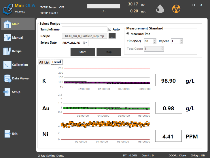Click the TCPIP Client label
Image resolution: width=210 pixels, height=158 pixels.
pos(49,13)
